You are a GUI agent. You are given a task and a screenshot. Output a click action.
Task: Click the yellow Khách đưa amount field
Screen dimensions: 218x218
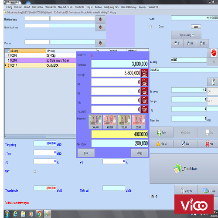coord(119,134)
